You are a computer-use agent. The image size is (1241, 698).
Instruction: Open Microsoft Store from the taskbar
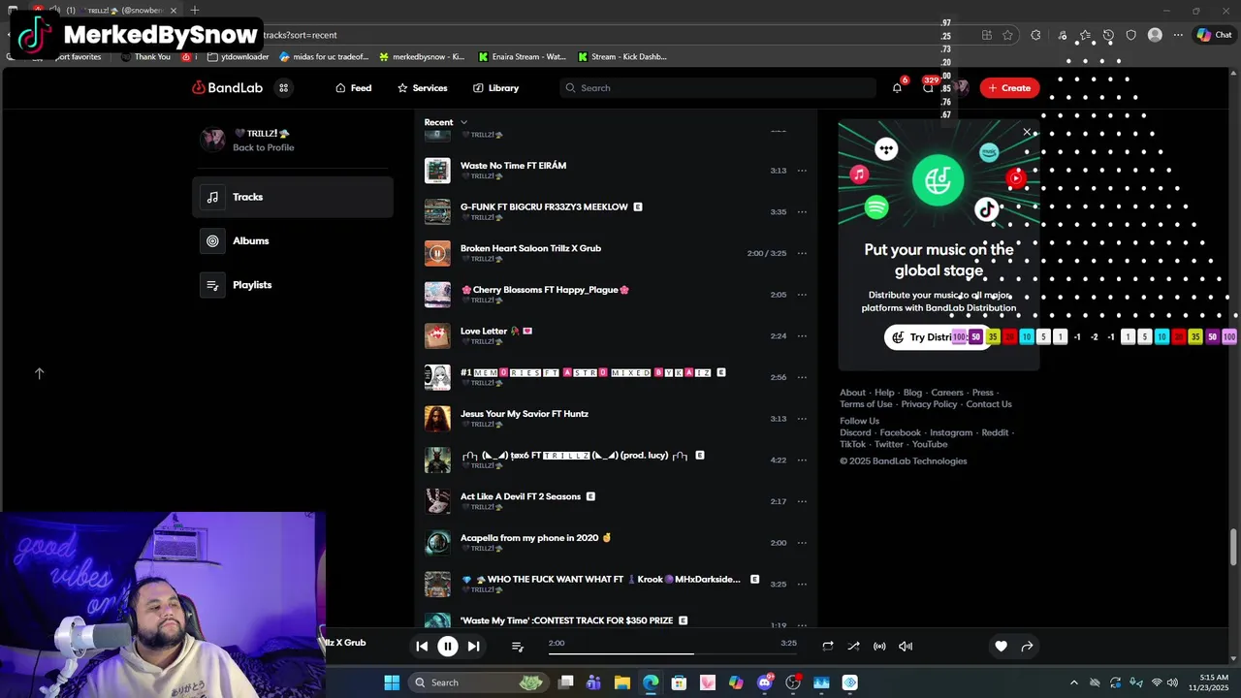[679, 682]
